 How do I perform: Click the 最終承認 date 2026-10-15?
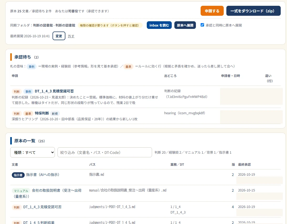[246, 190]
